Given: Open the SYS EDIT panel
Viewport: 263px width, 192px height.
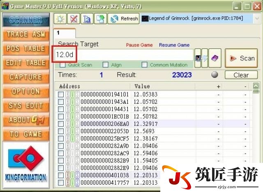Looking at the screenshot, I should pyautogui.click(x=26, y=105).
